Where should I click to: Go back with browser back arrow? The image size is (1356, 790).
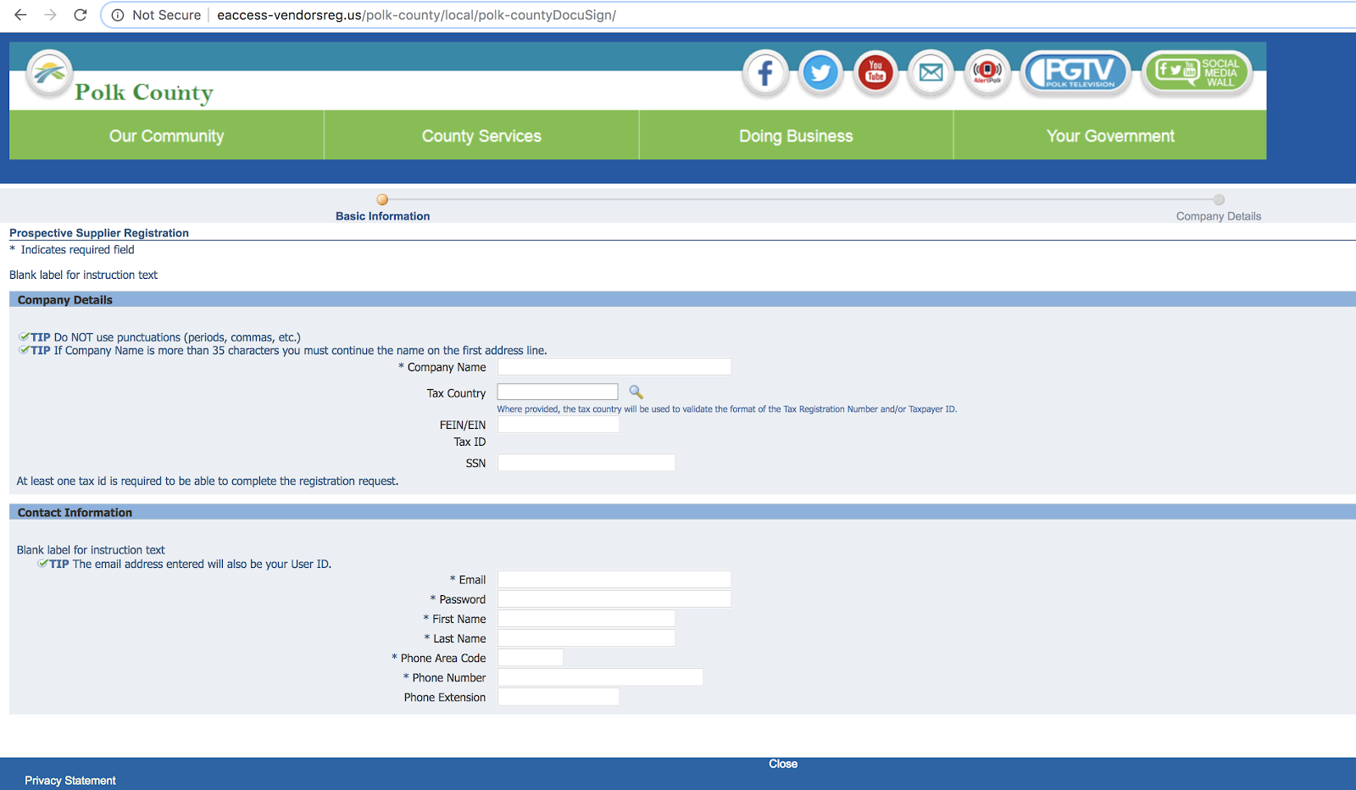[x=20, y=15]
